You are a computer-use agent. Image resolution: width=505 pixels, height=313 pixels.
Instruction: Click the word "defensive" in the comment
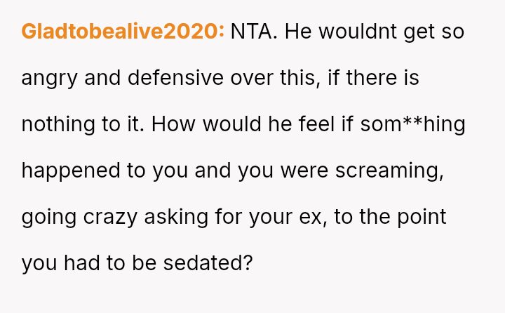click(x=180, y=78)
